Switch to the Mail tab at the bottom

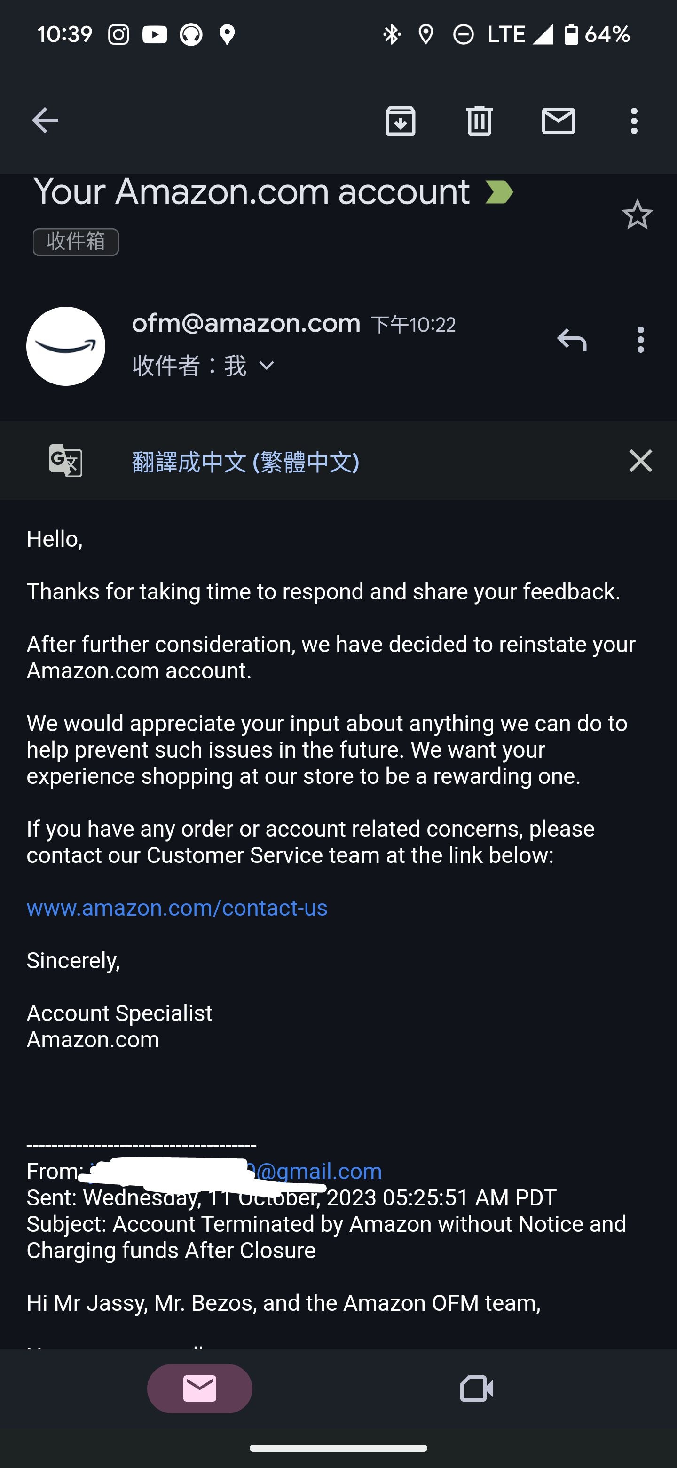[x=199, y=1388]
